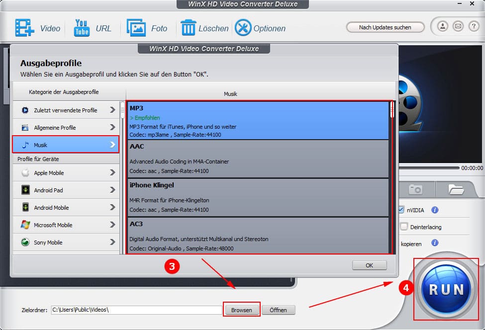Click the Browsen button

click(x=241, y=310)
